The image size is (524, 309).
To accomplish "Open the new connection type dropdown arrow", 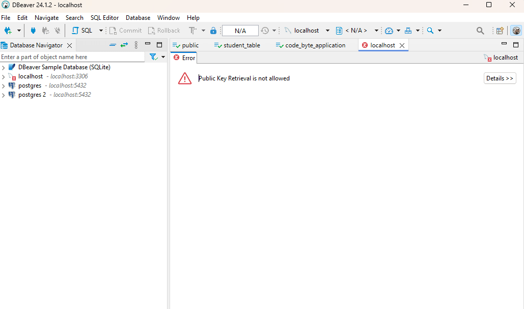I will click(x=19, y=31).
